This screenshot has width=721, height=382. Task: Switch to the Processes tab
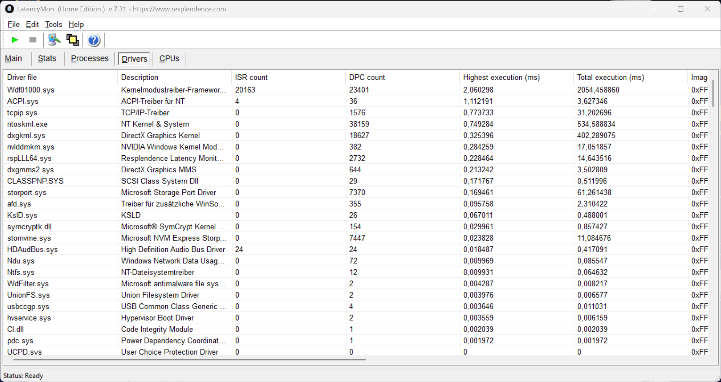click(90, 58)
